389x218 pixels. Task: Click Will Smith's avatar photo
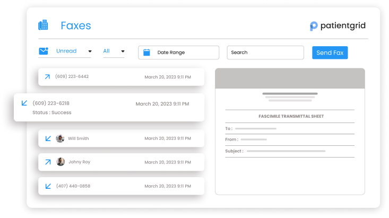coord(60,138)
